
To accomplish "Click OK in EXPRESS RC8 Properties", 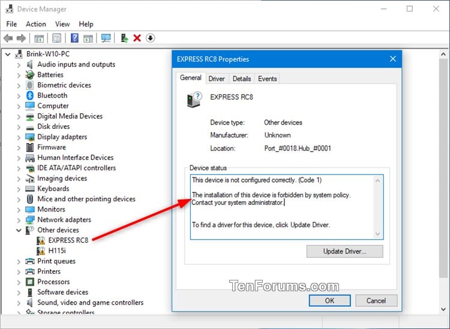I will 329,301.
